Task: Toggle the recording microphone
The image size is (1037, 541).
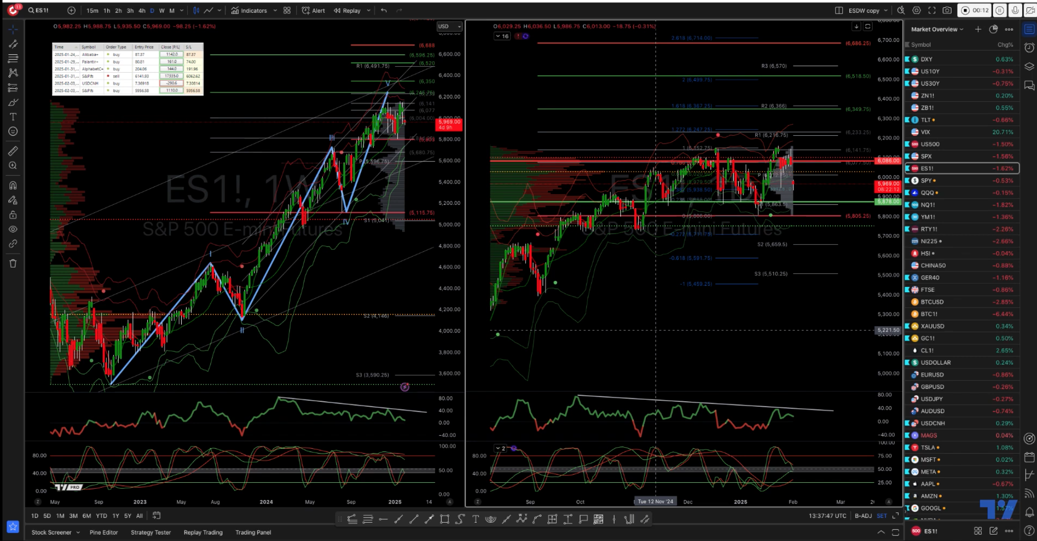Action: (1015, 10)
